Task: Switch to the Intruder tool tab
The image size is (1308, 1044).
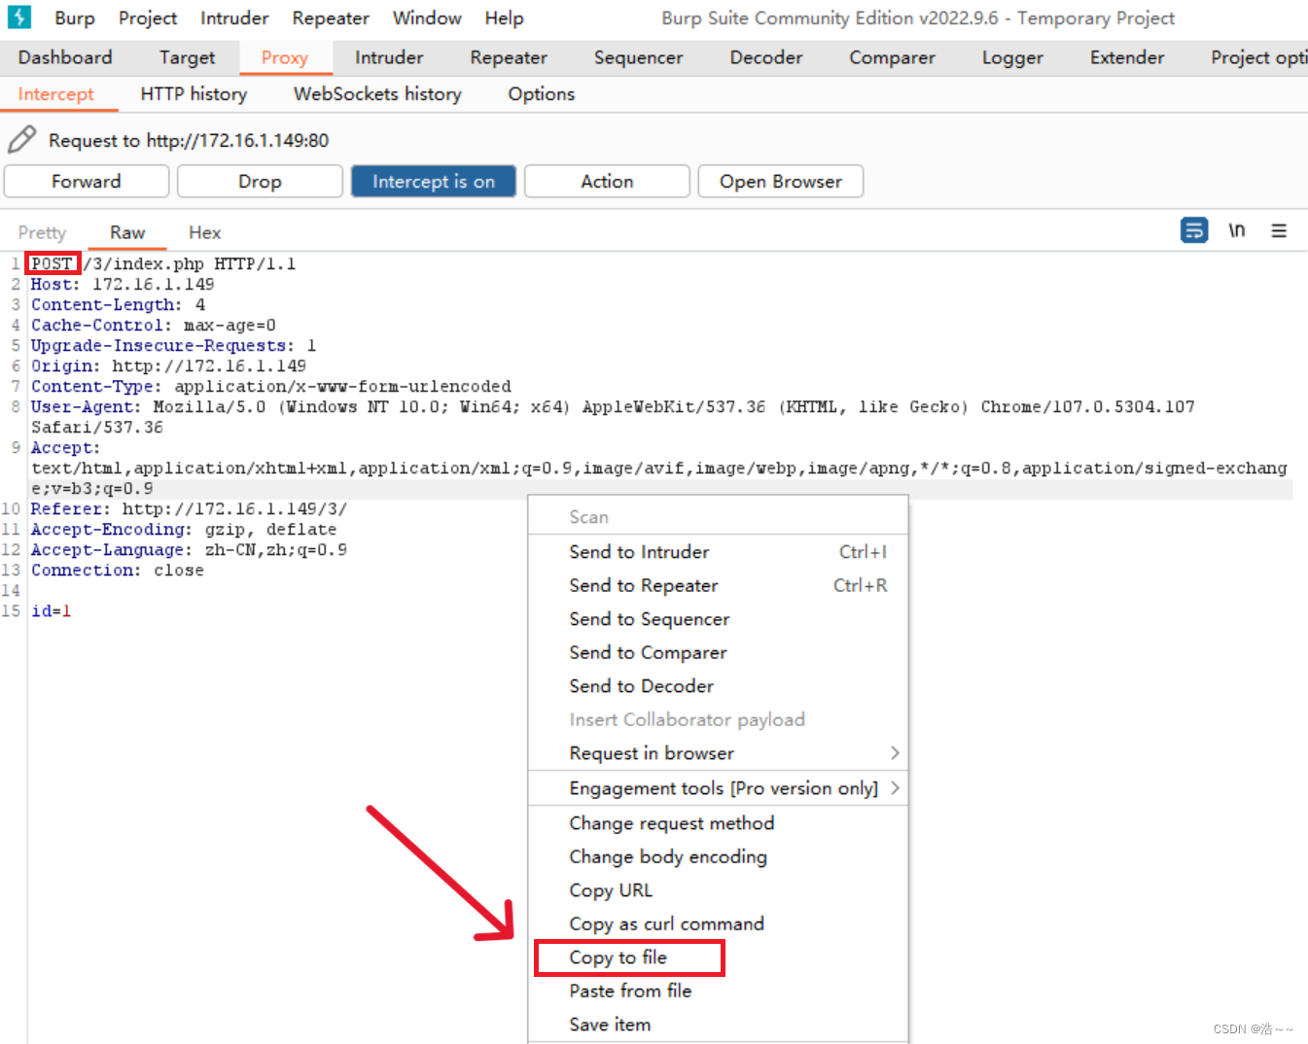Action: click(x=389, y=57)
